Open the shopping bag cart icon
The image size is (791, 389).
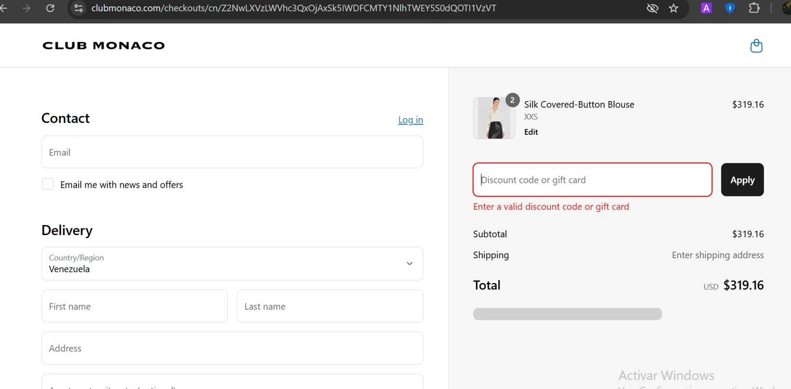pyautogui.click(x=756, y=46)
